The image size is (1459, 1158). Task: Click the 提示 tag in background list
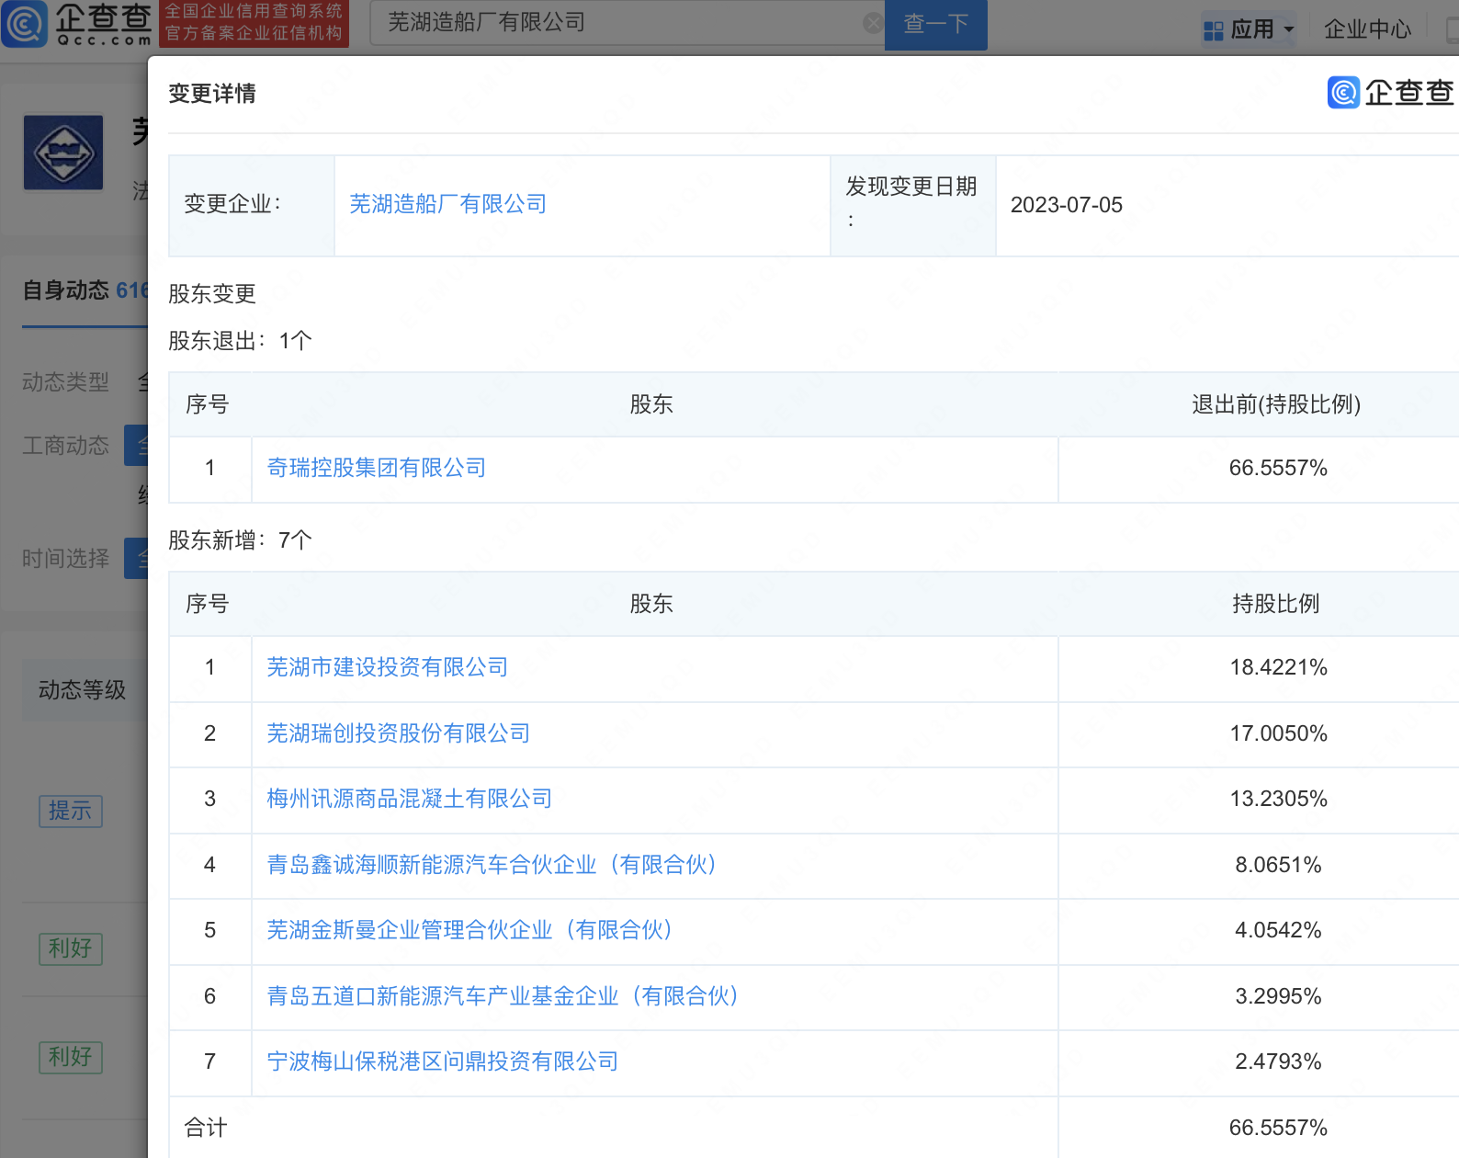click(71, 811)
